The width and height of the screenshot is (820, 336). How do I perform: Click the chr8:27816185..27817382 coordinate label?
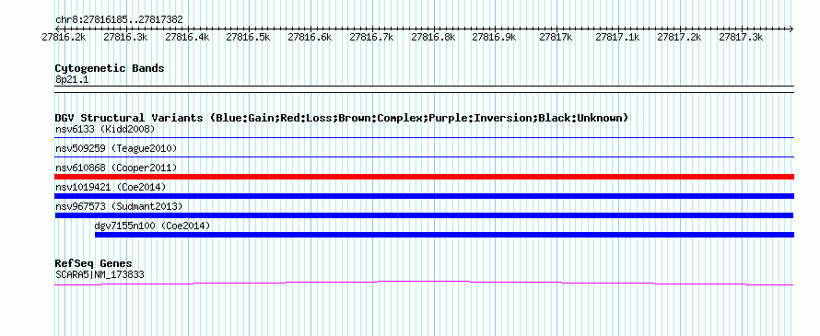point(119,20)
